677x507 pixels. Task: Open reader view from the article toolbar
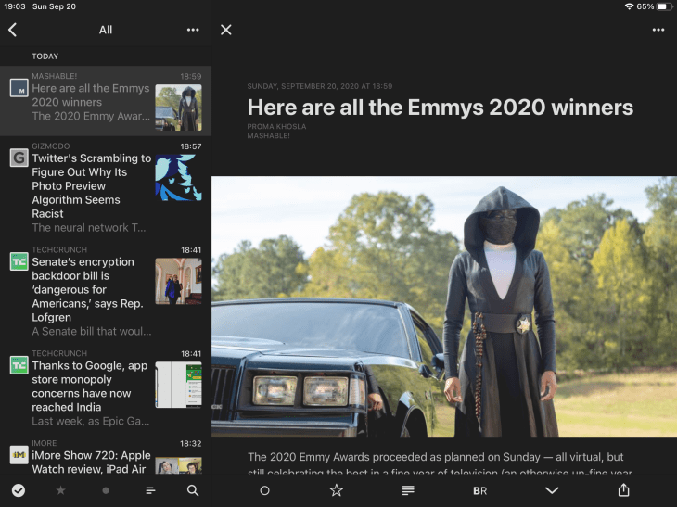click(408, 490)
